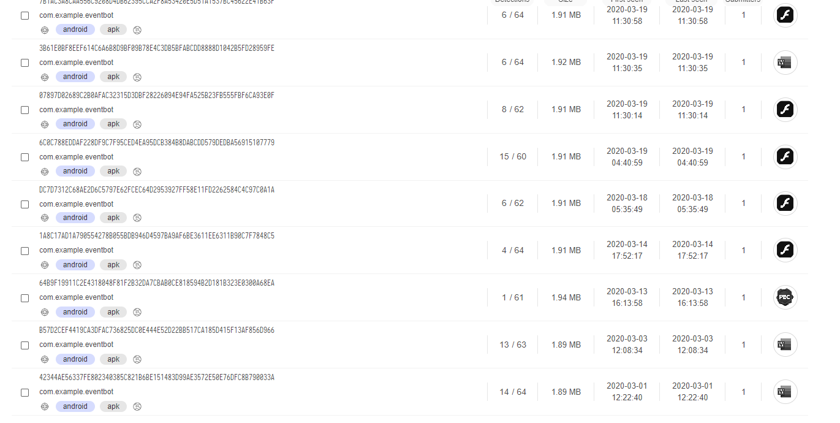Viewport: 840px width, 423px height.
Task: Click the target icon beside android in DC7D7312 row
Action: [45, 218]
